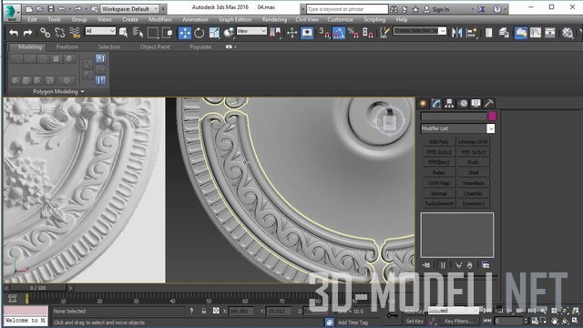583x328 pixels.
Task: Open the Material Editor
Action: pos(568,33)
